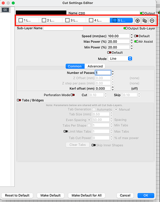Click the copy sub-layer icon
This screenshot has width=160, height=202.
[145, 21]
